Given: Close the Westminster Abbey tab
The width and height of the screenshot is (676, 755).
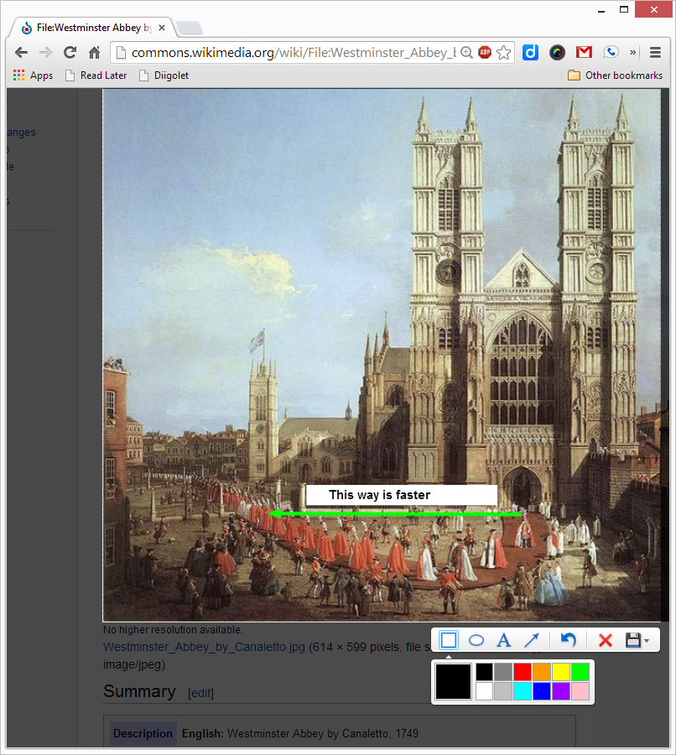Looking at the screenshot, I should pyautogui.click(x=162, y=28).
